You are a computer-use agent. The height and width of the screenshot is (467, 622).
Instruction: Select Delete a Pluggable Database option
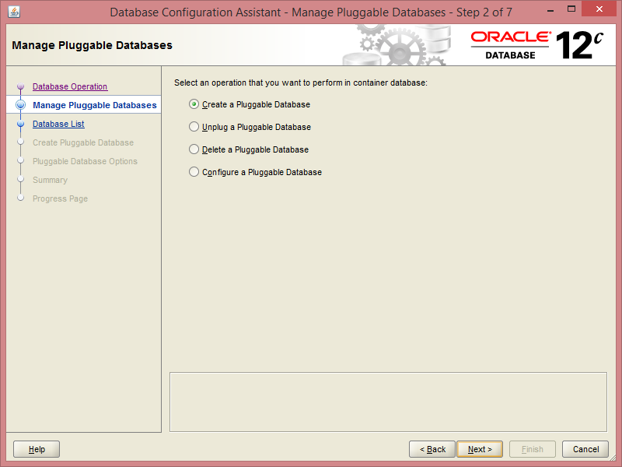click(194, 149)
